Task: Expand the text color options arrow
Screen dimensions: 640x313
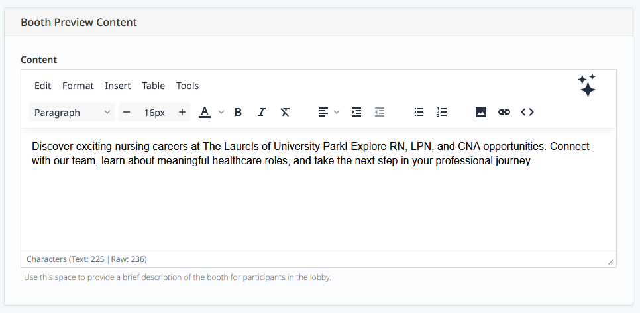Action: (221, 112)
